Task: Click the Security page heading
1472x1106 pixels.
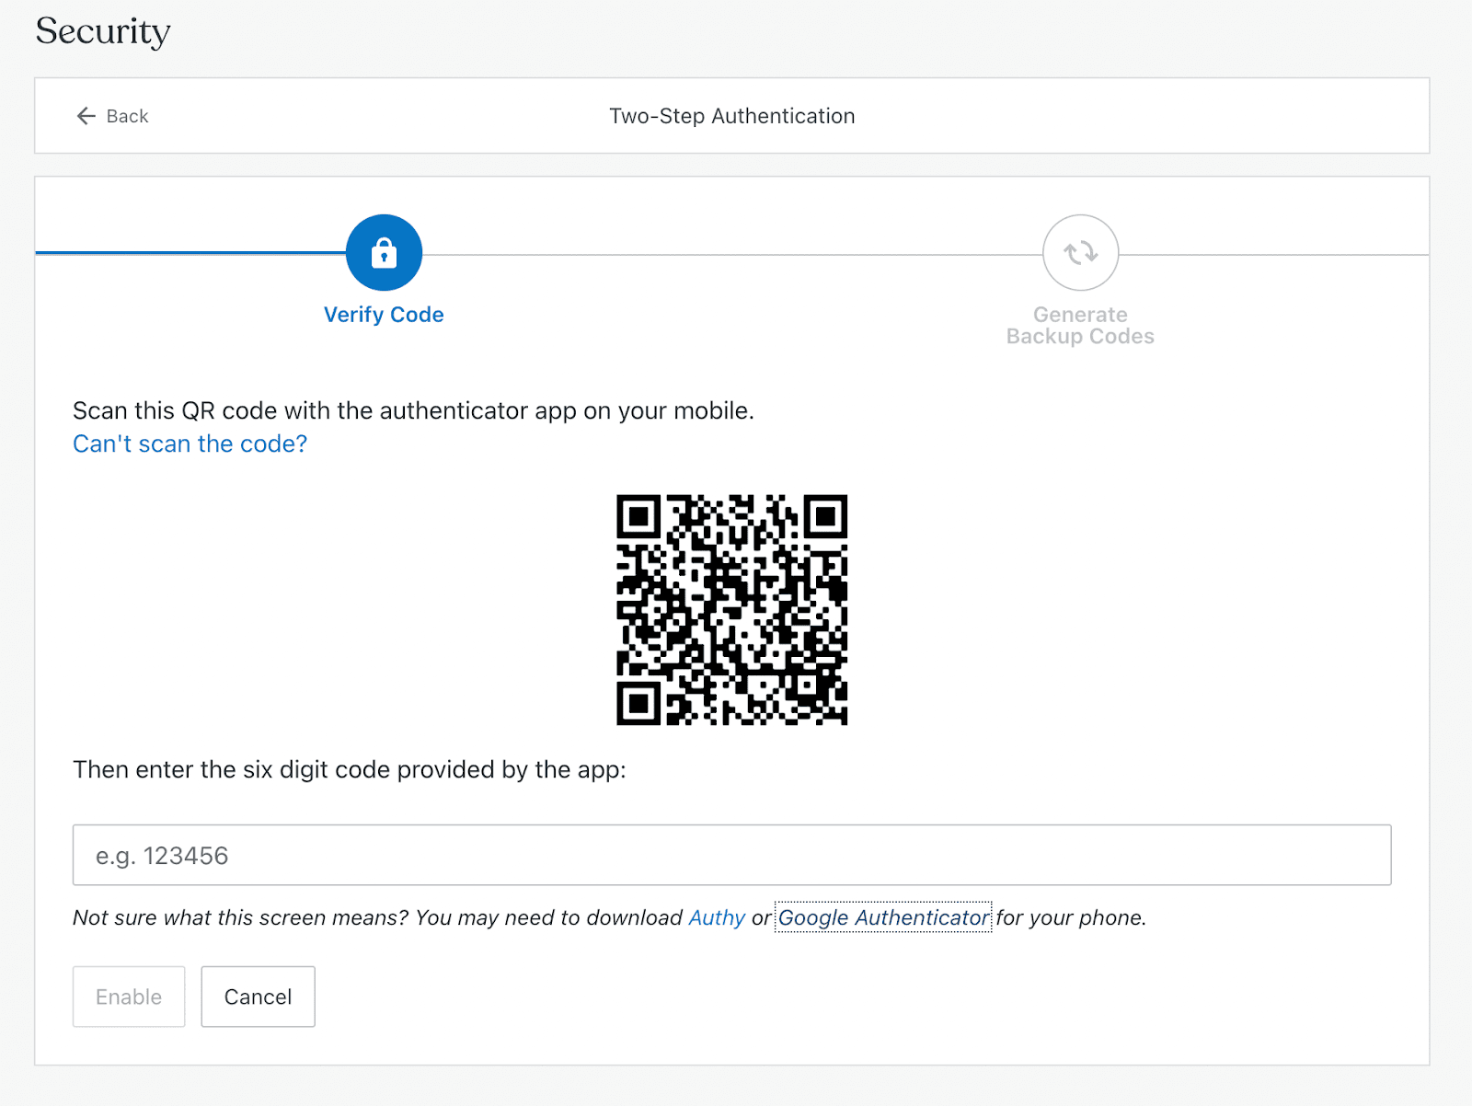Action: 102,31
